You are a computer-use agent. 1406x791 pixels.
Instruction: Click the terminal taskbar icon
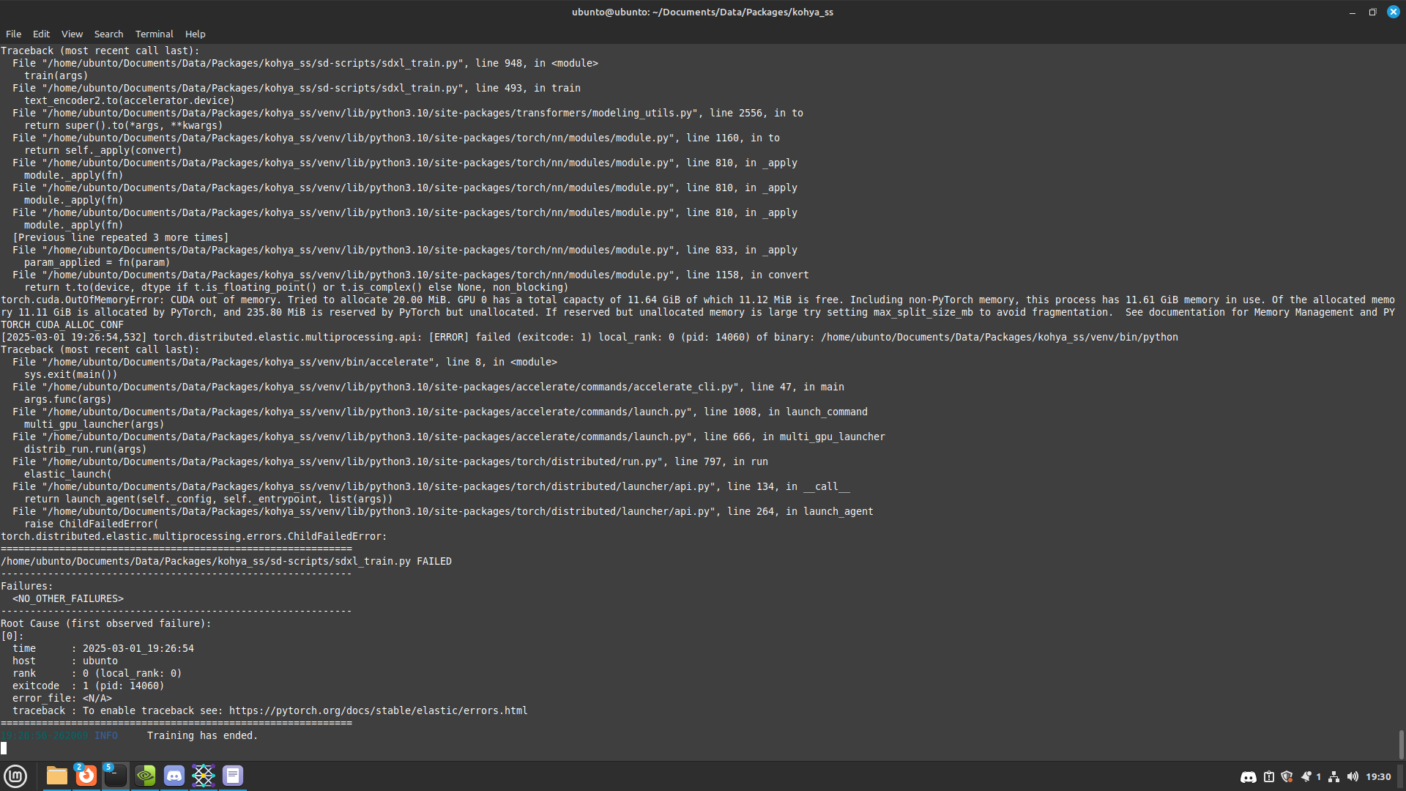tap(115, 776)
